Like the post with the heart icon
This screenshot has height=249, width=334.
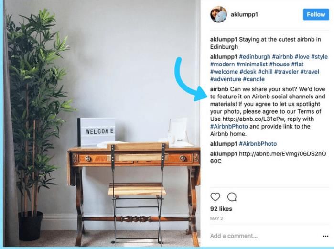(215, 197)
